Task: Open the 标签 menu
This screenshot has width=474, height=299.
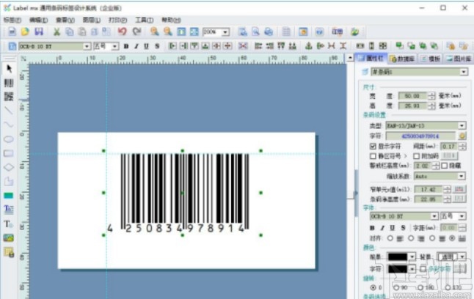Action: (x=12, y=20)
